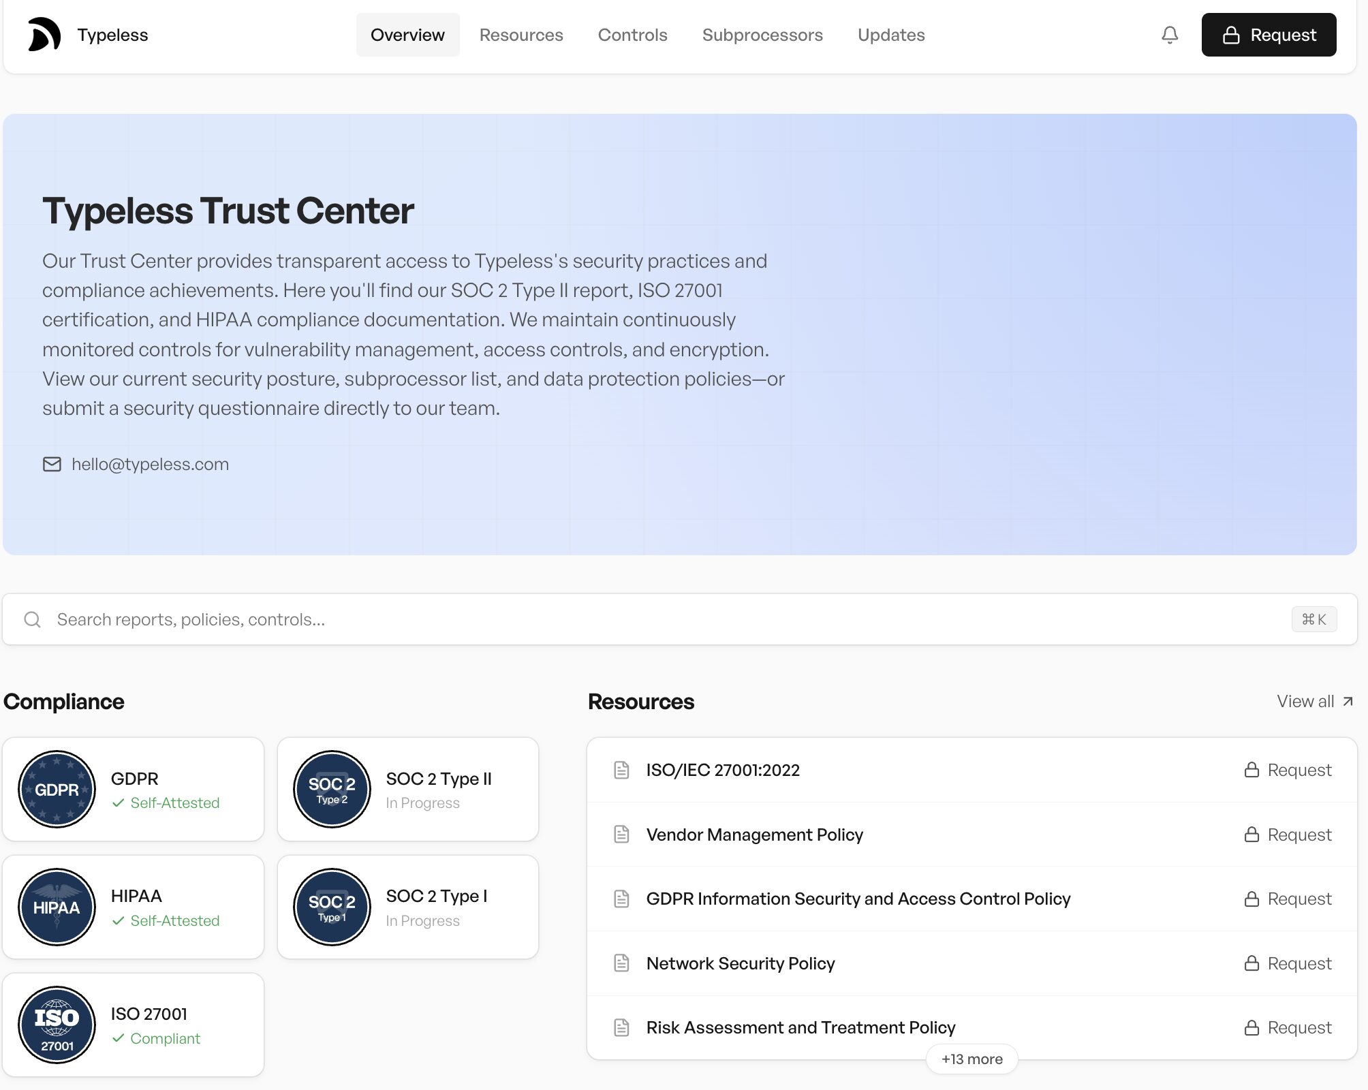Open the SOC 2 Type II card title
The image size is (1368, 1090).
(439, 779)
